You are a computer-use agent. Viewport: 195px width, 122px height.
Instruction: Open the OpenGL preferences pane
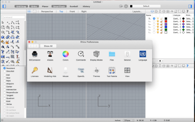click(81, 72)
